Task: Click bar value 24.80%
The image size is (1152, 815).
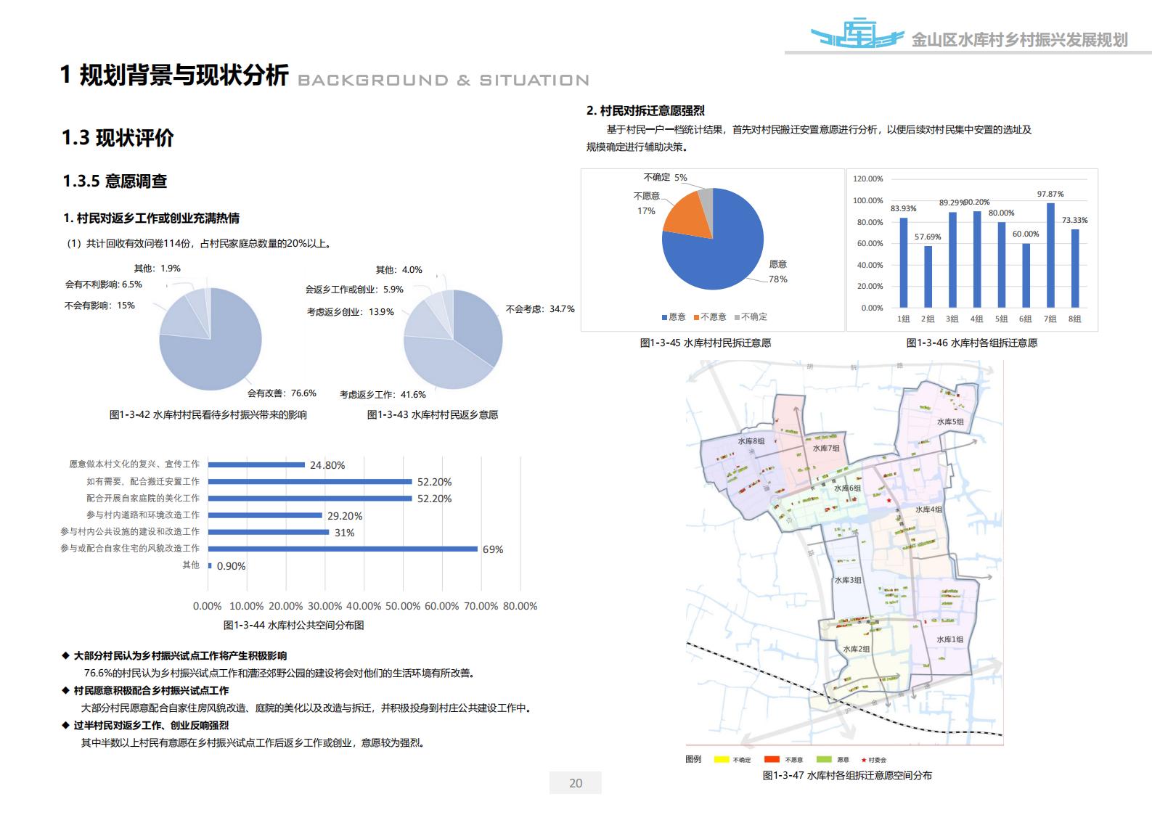Action: 327,465
